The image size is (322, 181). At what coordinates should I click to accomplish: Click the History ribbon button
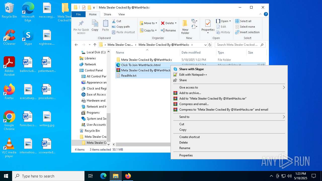tap(223, 32)
